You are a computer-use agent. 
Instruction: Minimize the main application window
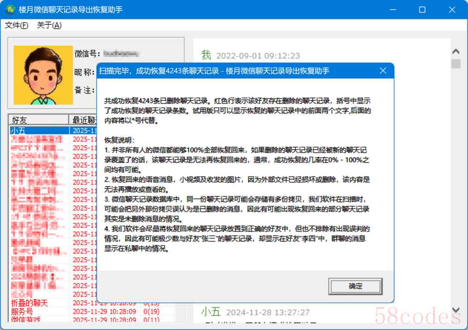click(x=393, y=9)
